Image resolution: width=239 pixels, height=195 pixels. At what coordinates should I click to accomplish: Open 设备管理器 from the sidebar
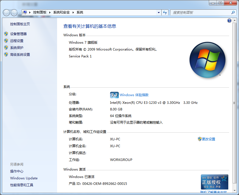tap(18, 34)
